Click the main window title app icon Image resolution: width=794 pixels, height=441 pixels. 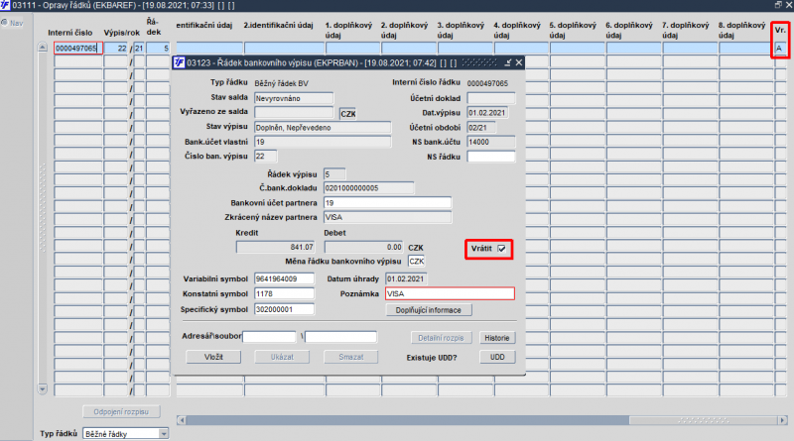click(x=5, y=5)
